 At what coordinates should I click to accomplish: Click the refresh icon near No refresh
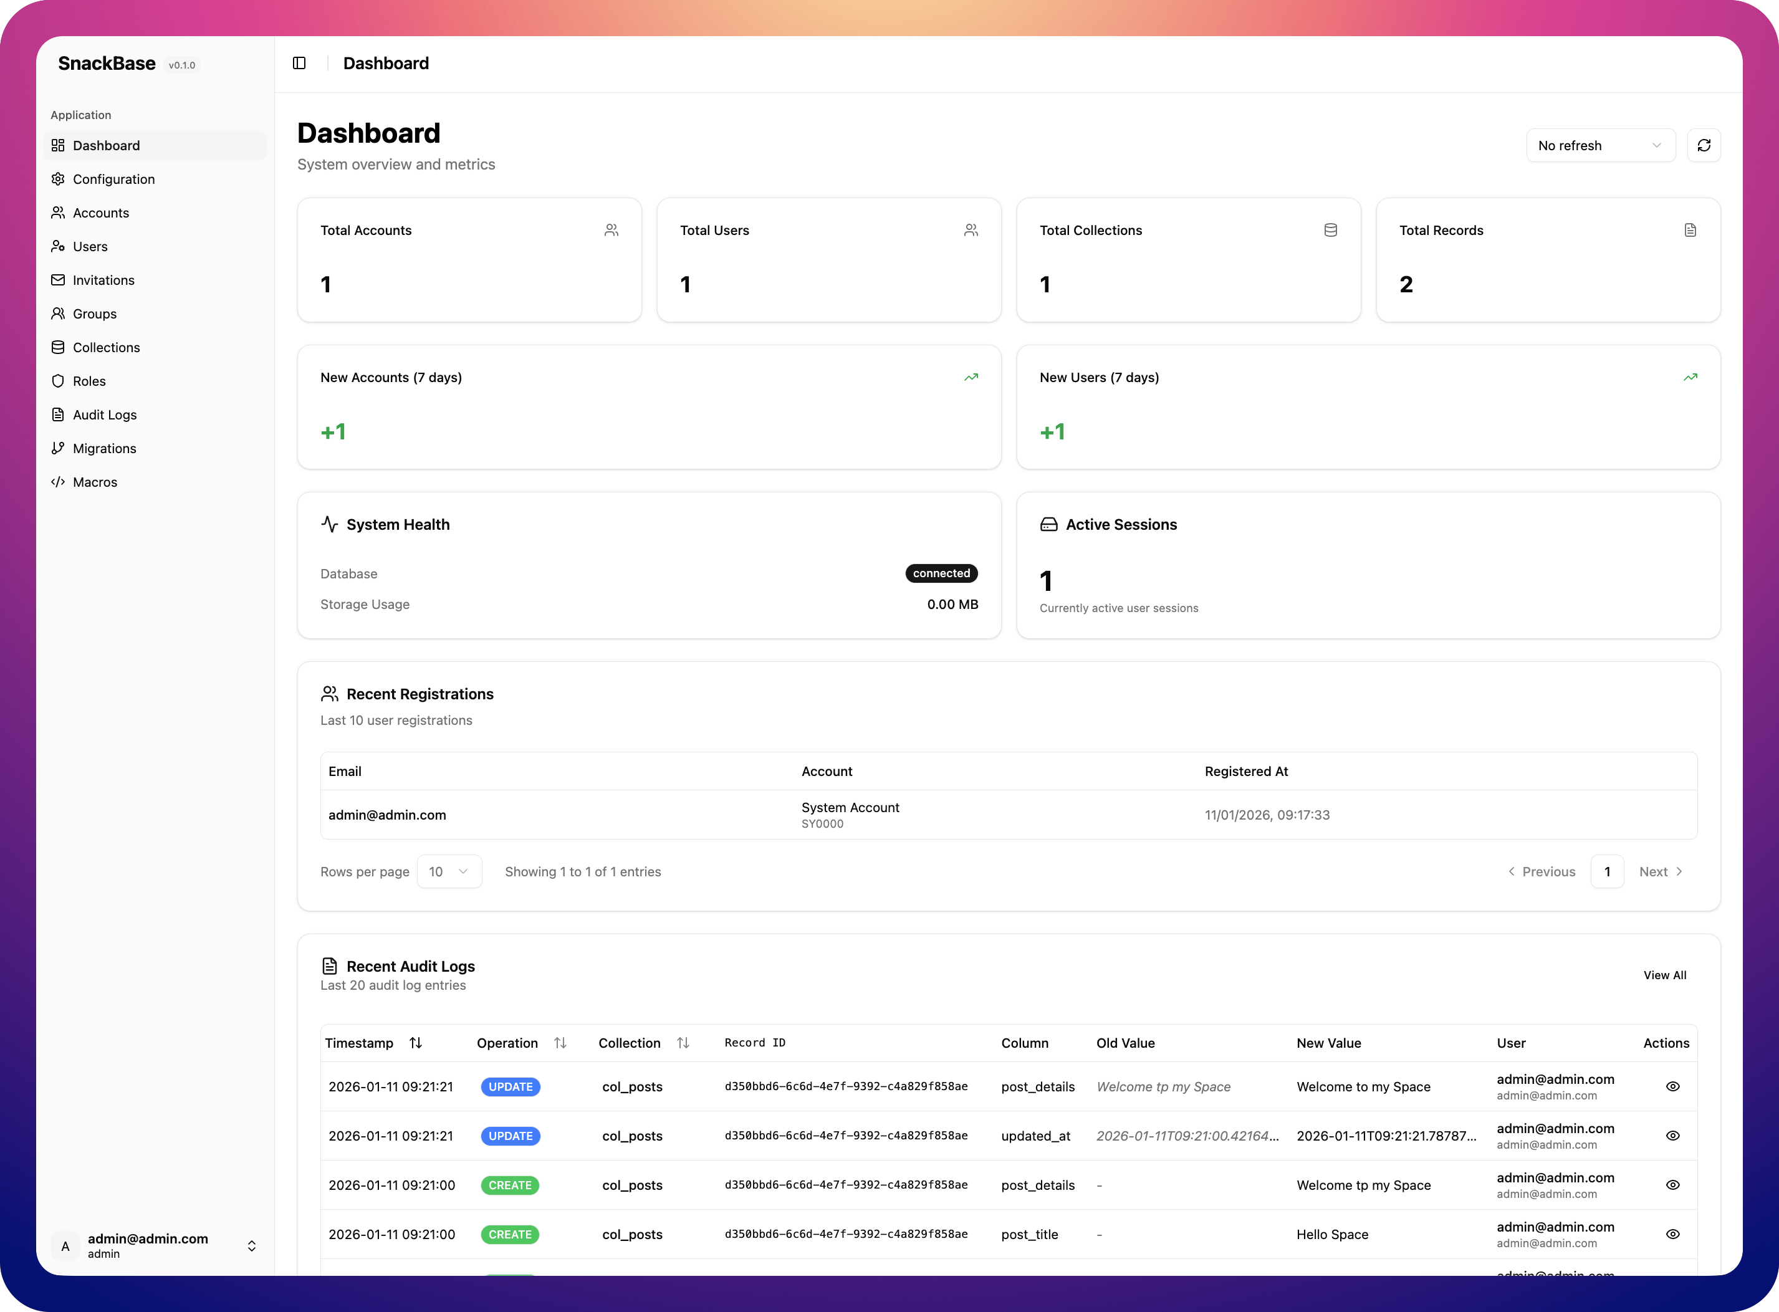coord(1704,145)
